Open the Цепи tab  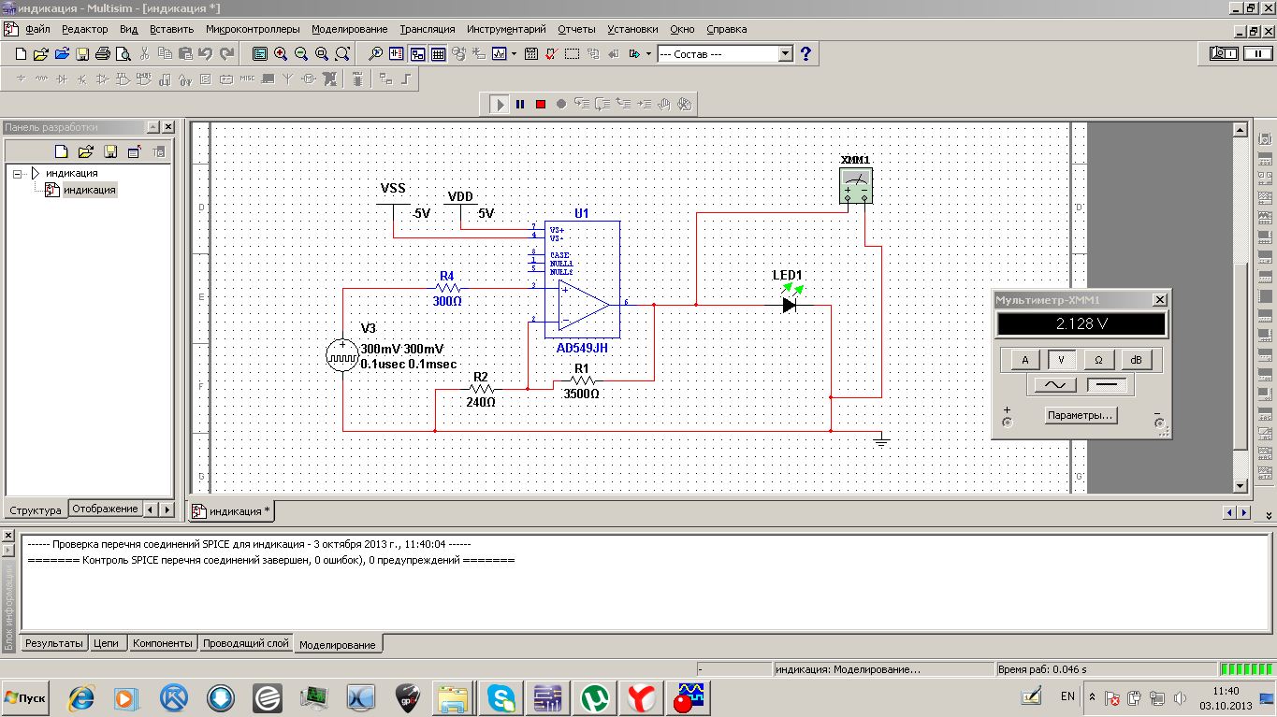[107, 643]
